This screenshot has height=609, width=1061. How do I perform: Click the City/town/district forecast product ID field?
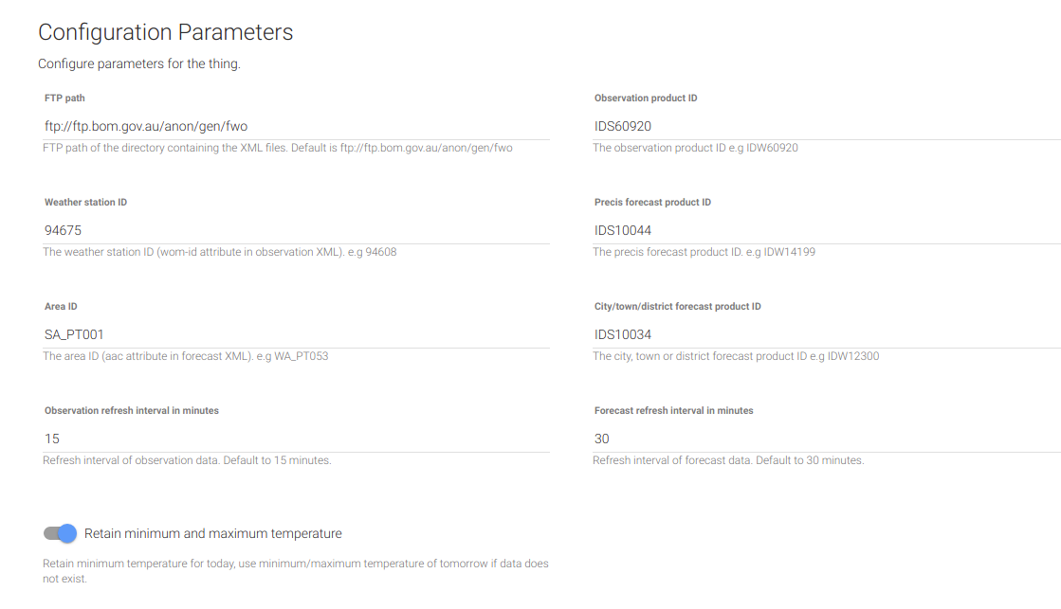[x=827, y=334]
